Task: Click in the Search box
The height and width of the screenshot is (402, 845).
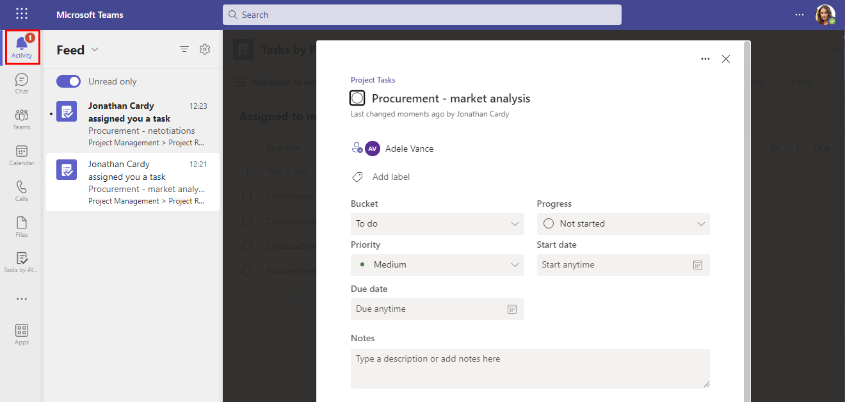Action: [x=422, y=15]
